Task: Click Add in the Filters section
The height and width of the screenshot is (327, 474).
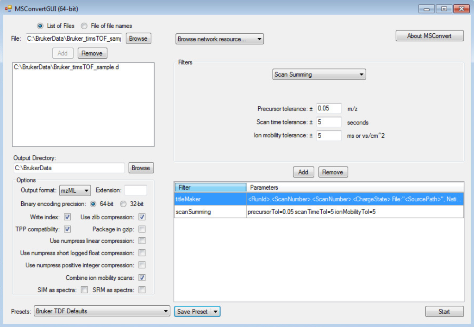Action: [304, 172]
